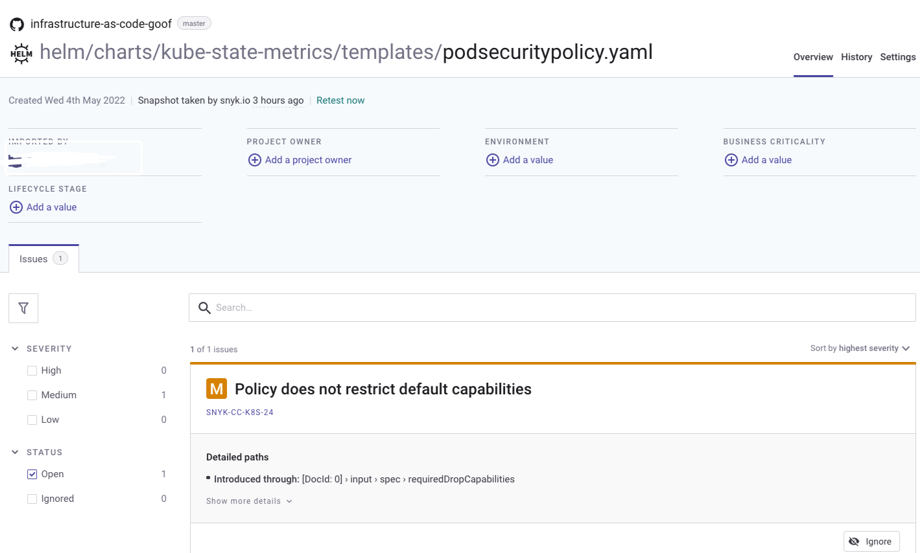
Task: Click the Helm chart icon
Action: [21, 53]
